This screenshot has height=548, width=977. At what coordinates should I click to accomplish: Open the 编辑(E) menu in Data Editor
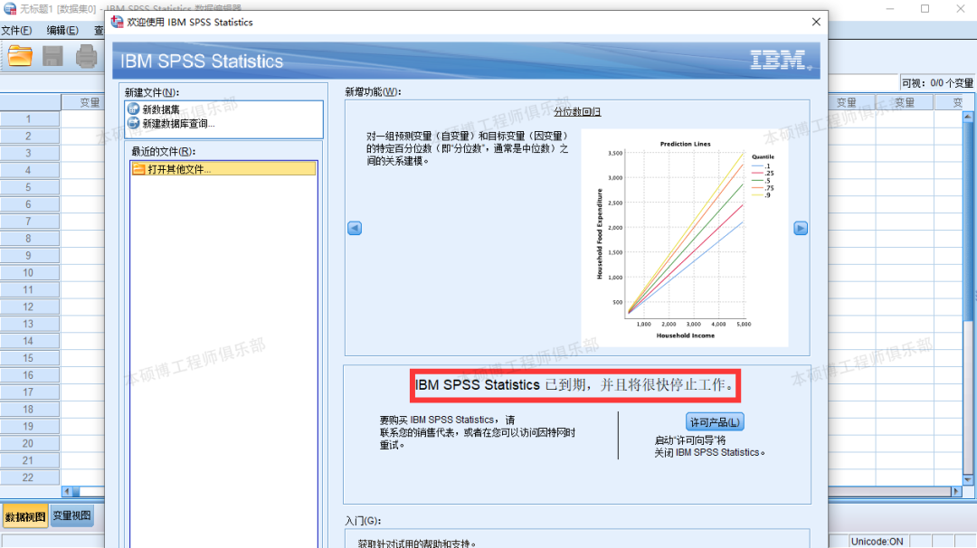62,31
